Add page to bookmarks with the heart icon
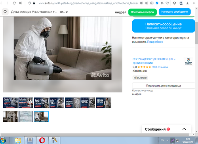Image resolution: width=198 pixels, height=144 pixels. (x=167, y=3)
